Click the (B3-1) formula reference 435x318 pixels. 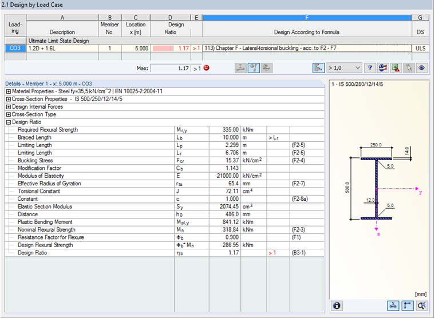pyautogui.click(x=298, y=253)
